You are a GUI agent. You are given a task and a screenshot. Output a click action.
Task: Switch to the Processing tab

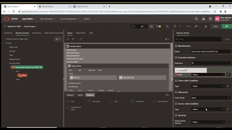37,33
